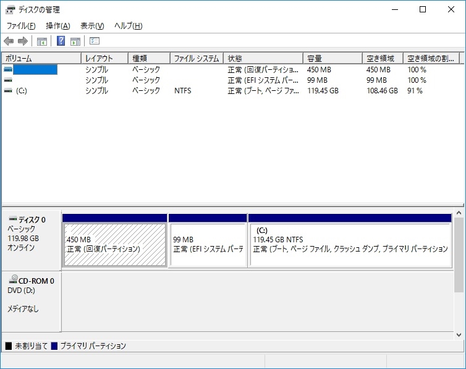Sort by the 空き領域の割... column header
Screen dimensions: 466x369
click(431, 58)
